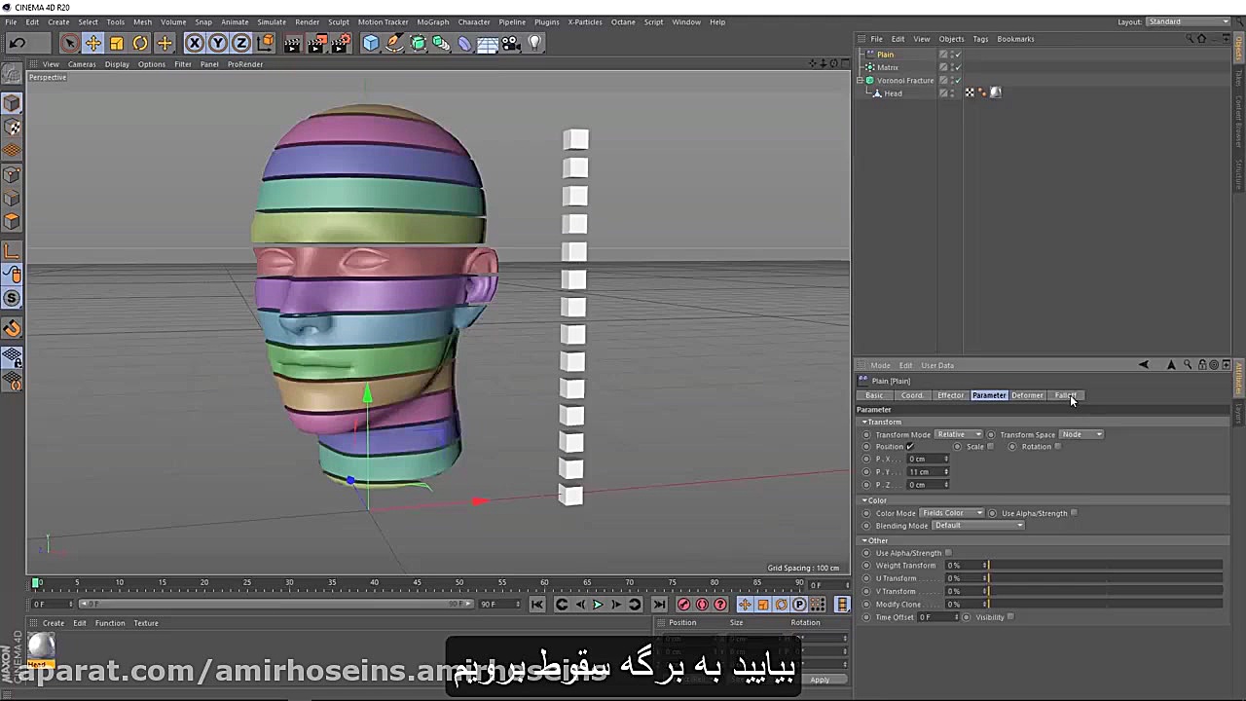
Task: Check the Scale checkbox under Transform
Action: [990, 446]
